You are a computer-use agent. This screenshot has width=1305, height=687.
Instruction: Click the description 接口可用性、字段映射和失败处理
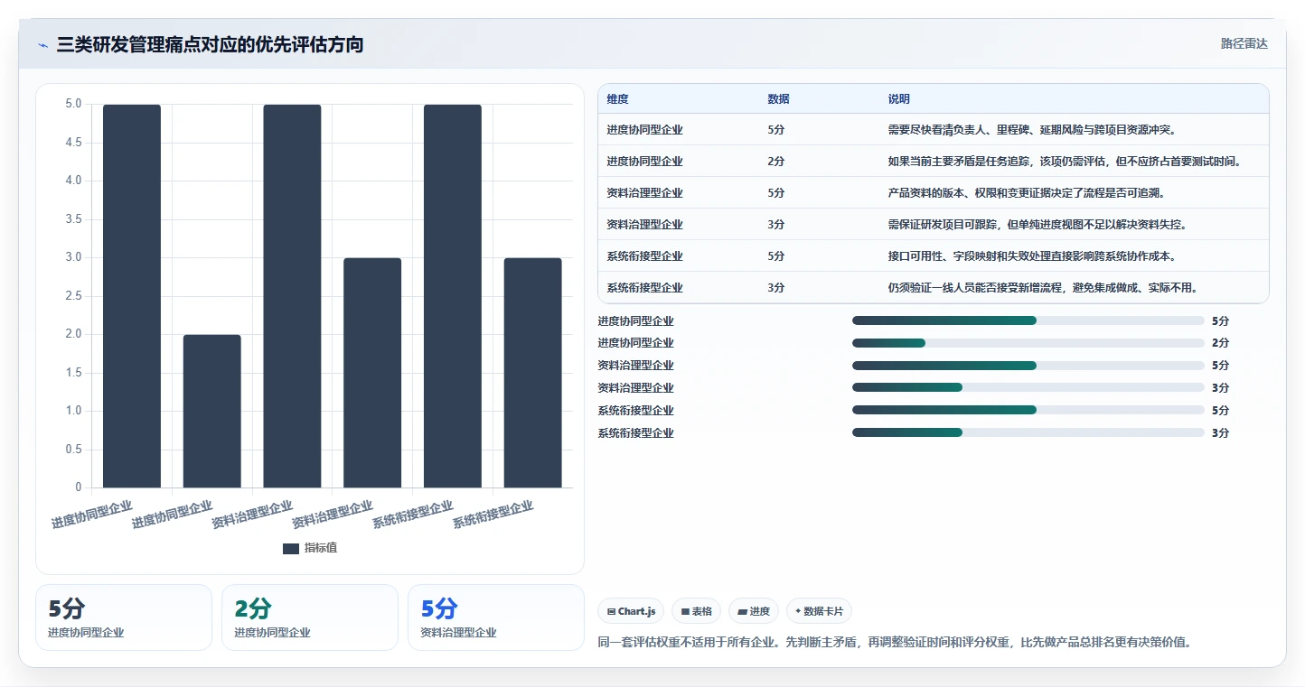click(1031, 256)
